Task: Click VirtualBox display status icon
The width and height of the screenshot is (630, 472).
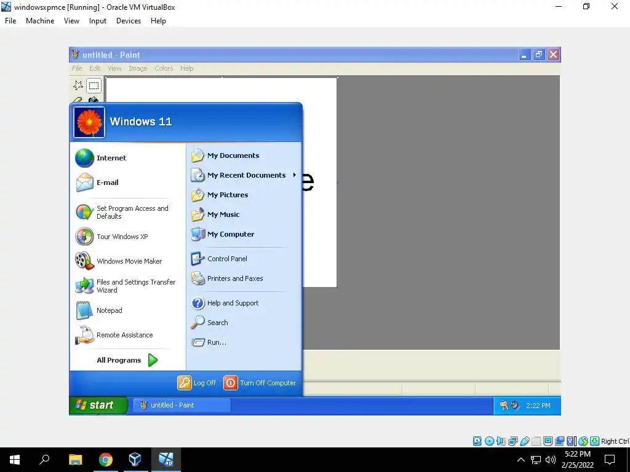Action: 548,441
